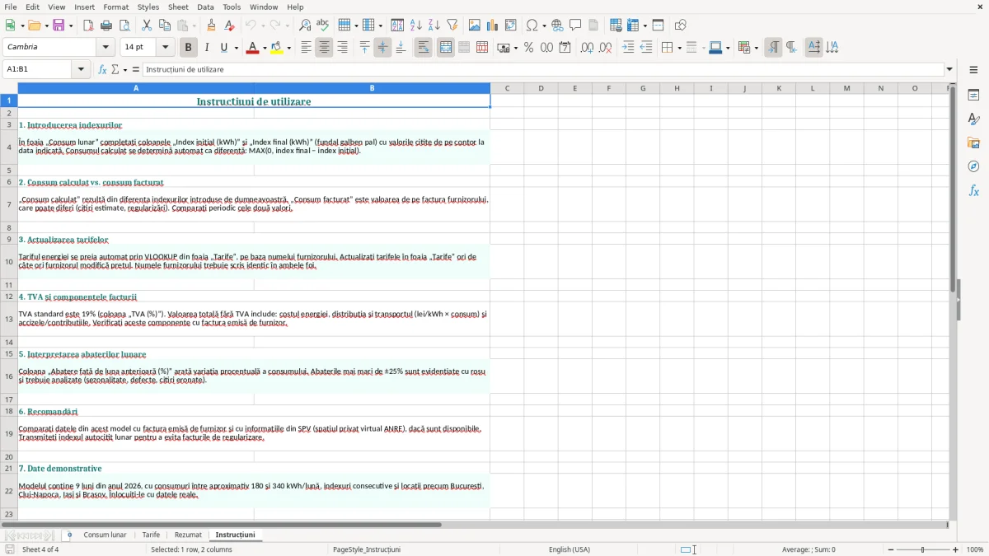The width and height of the screenshot is (989, 556).
Task: Select the Clone Formatting paintbrush
Action: (x=212, y=26)
